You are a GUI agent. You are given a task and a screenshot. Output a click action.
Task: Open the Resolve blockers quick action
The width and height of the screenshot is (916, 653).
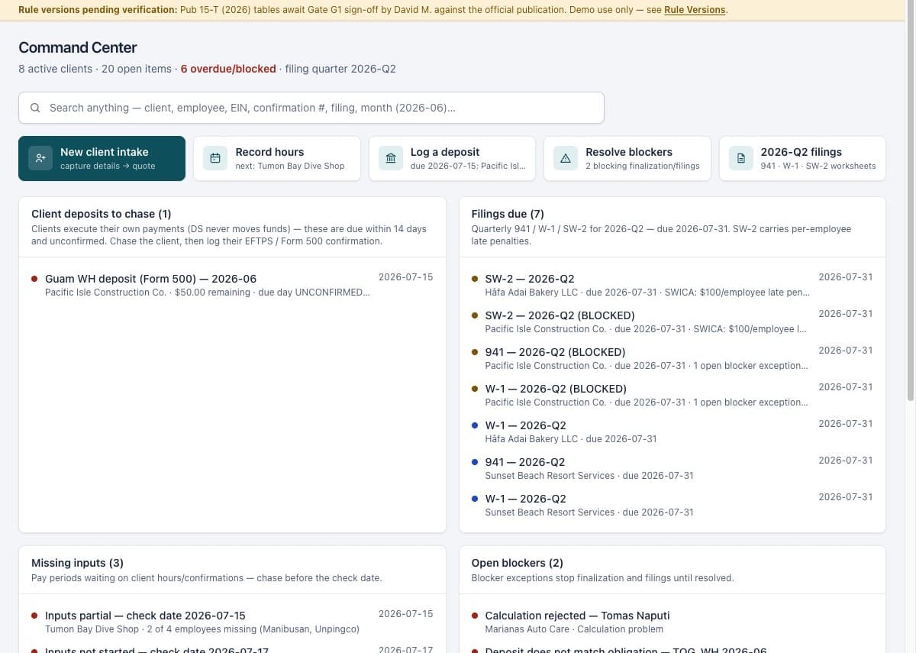coord(627,158)
